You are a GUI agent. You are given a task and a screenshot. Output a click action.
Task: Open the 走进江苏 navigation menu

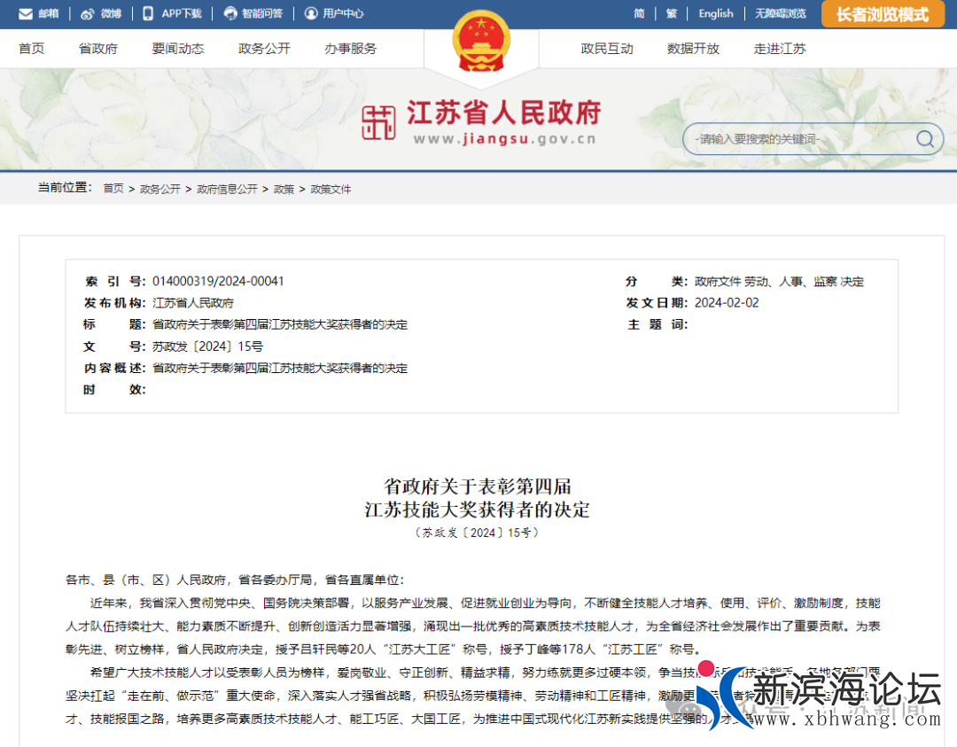780,49
